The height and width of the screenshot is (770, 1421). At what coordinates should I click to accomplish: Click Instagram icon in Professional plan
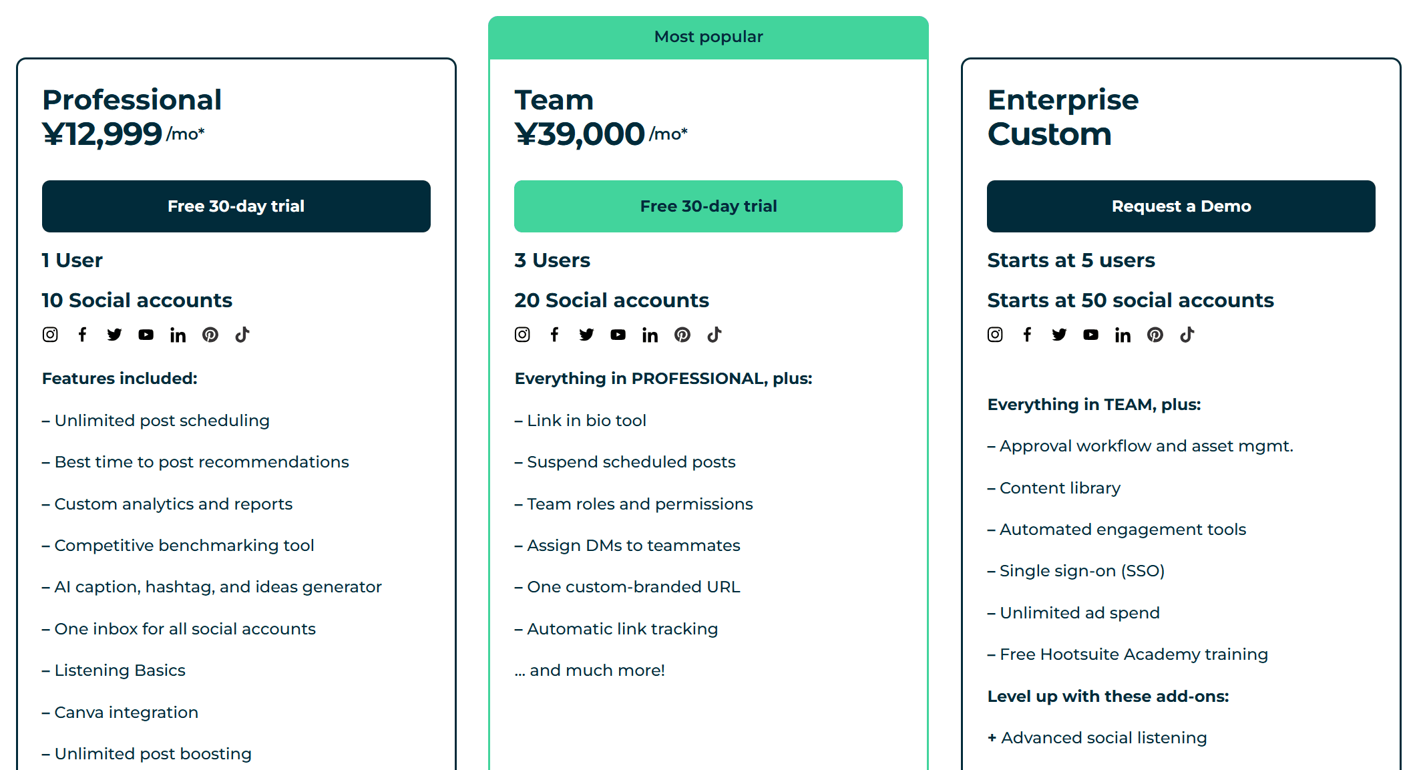pyautogui.click(x=50, y=335)
